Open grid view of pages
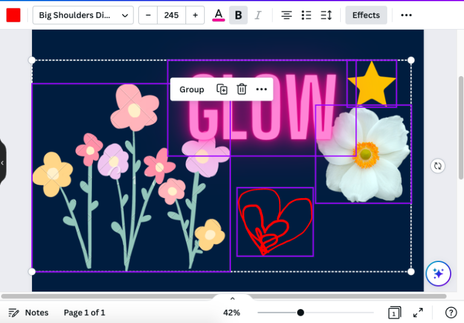Viewport: 464px width, 323px height. pyautogui.click(x=395, y=313)
